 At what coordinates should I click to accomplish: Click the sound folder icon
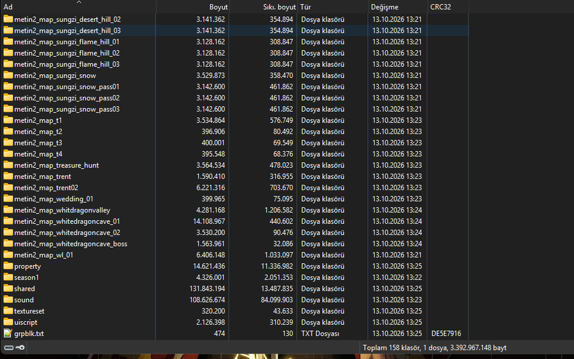tap(8, 300)
